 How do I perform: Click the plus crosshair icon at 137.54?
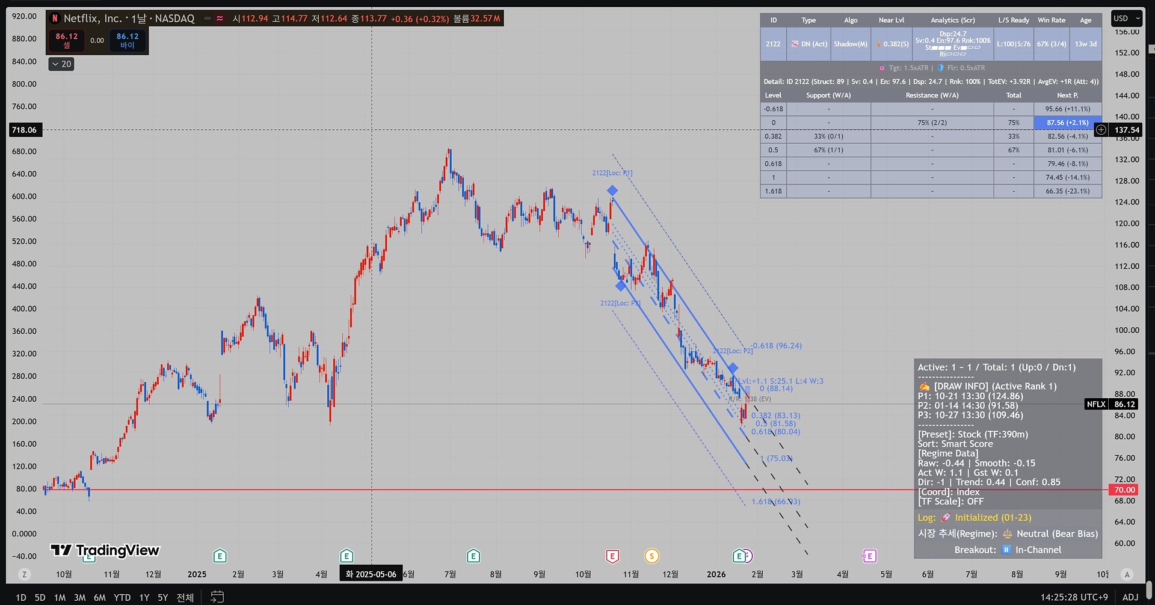[1101, 130]
